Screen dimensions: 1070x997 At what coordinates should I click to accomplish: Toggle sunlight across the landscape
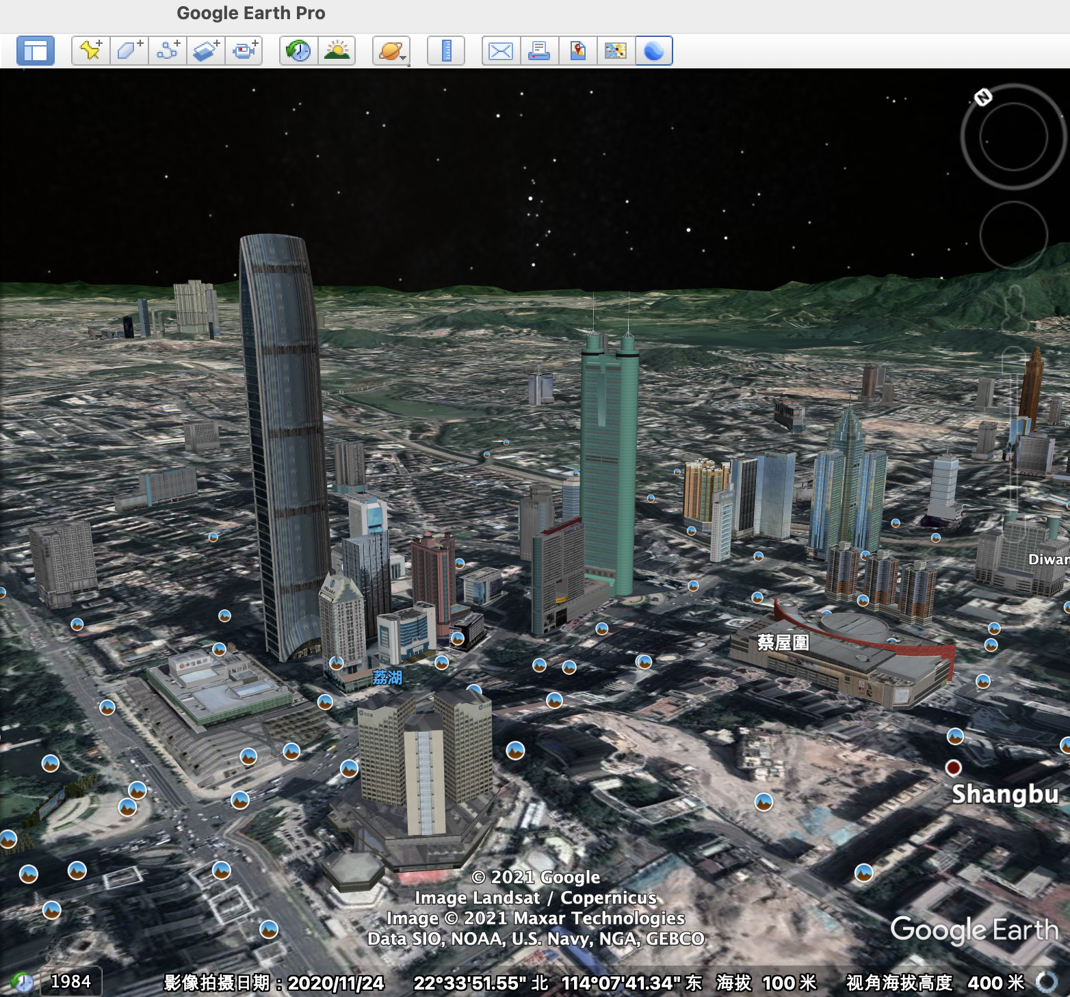click(337, 51)
